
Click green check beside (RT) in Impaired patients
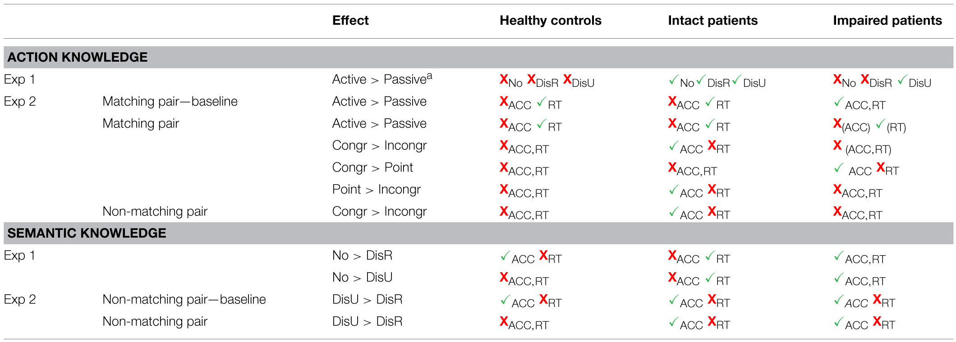[x=880, y=124]
